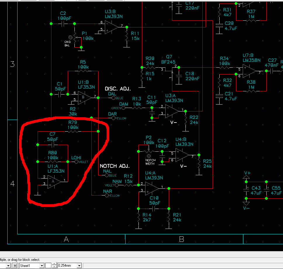Viewport: 283px width, 269px height.
Task: Select the 'R5 100k' resistor label
Action: [83, 64]
